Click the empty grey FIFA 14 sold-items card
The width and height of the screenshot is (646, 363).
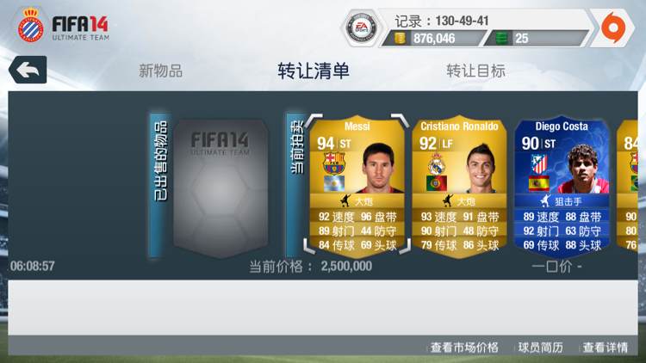pyautogui.click(x=221, y=188)
